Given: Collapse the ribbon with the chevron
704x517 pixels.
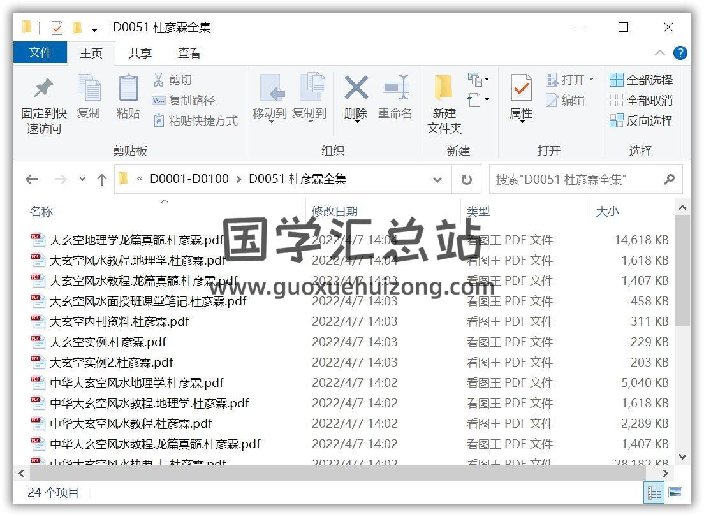Looking at the screenshot, I should point(660,53).
